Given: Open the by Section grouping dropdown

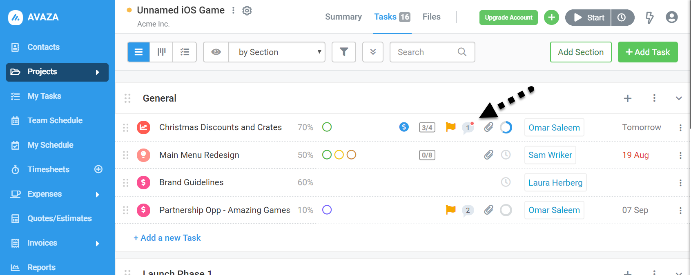Looking at the screenshot, I should pyautogui.click(x=277, y=52).
